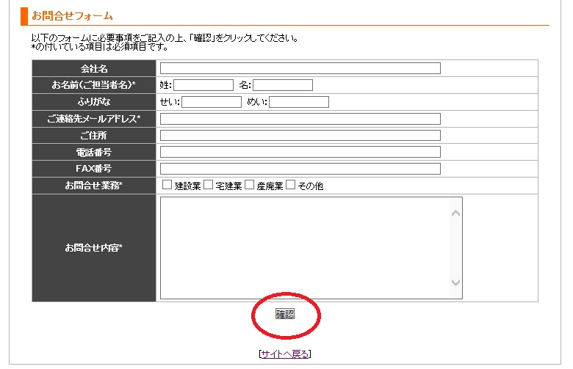Screen dimensions: 573x369
Task: Focus the 名 given name input field
Action: click(283, 85)
